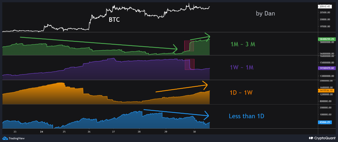This screenshot has height=142, width=338.
Task: Click the "1D ~ 1W" label
Action: pos(242,92)
